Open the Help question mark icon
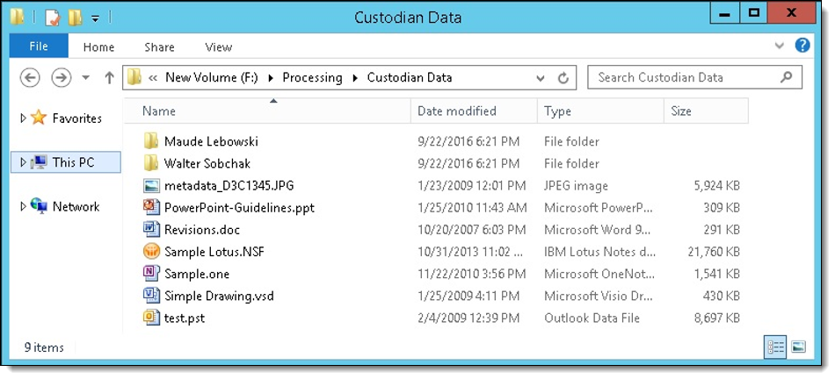Image resolution: width=835 pixels, height=379 pixels. coord(802,46)
